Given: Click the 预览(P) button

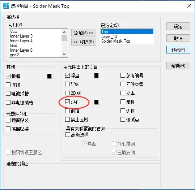Looking at the screenshot, I should pos(178,50).
